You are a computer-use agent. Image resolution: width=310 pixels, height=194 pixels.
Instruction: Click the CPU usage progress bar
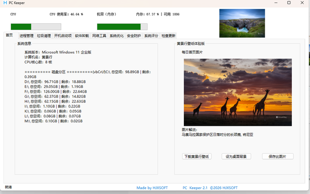36,27
